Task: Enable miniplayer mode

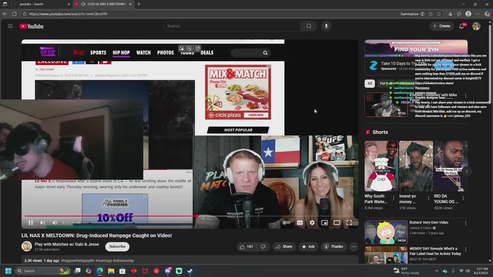Action: pyautogui.click(x=324, y=222)
